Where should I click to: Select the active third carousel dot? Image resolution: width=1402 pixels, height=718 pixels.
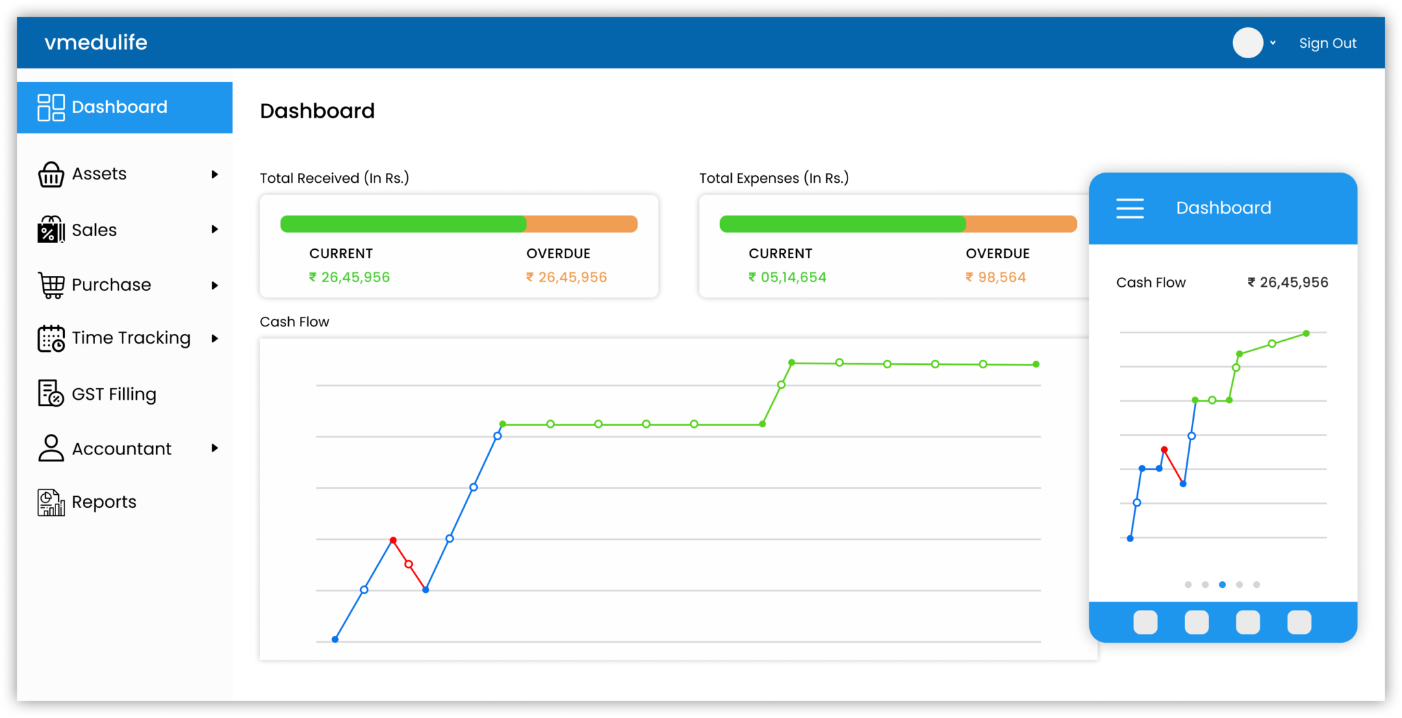(1222, 585)
